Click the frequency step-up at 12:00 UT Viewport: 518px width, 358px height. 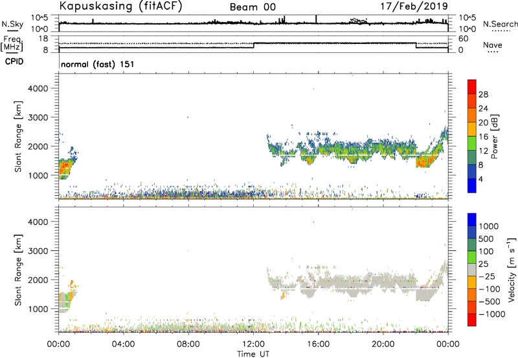pos(253,45)
